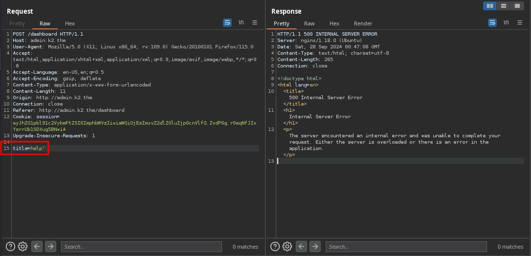Switch Response view to Render tab
531x256 pixels.
click(x=363, y=23)
